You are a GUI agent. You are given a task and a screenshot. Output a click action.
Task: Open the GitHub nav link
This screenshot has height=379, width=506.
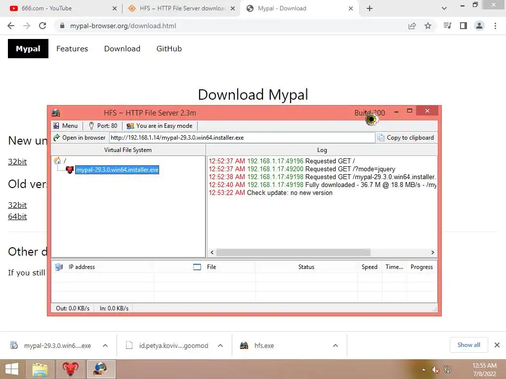(169, 49)
